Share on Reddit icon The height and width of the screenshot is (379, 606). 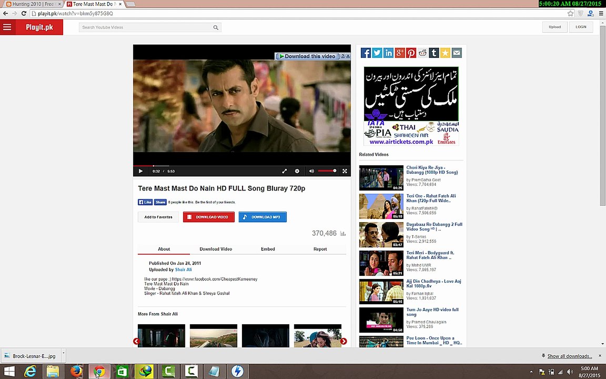pos(422,53)
